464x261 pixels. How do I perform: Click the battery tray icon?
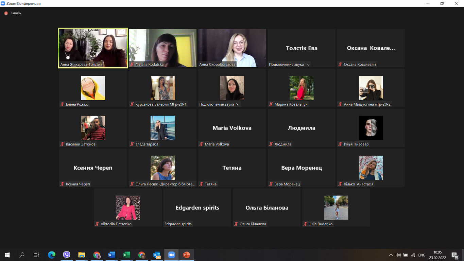(x=406, y=255)
